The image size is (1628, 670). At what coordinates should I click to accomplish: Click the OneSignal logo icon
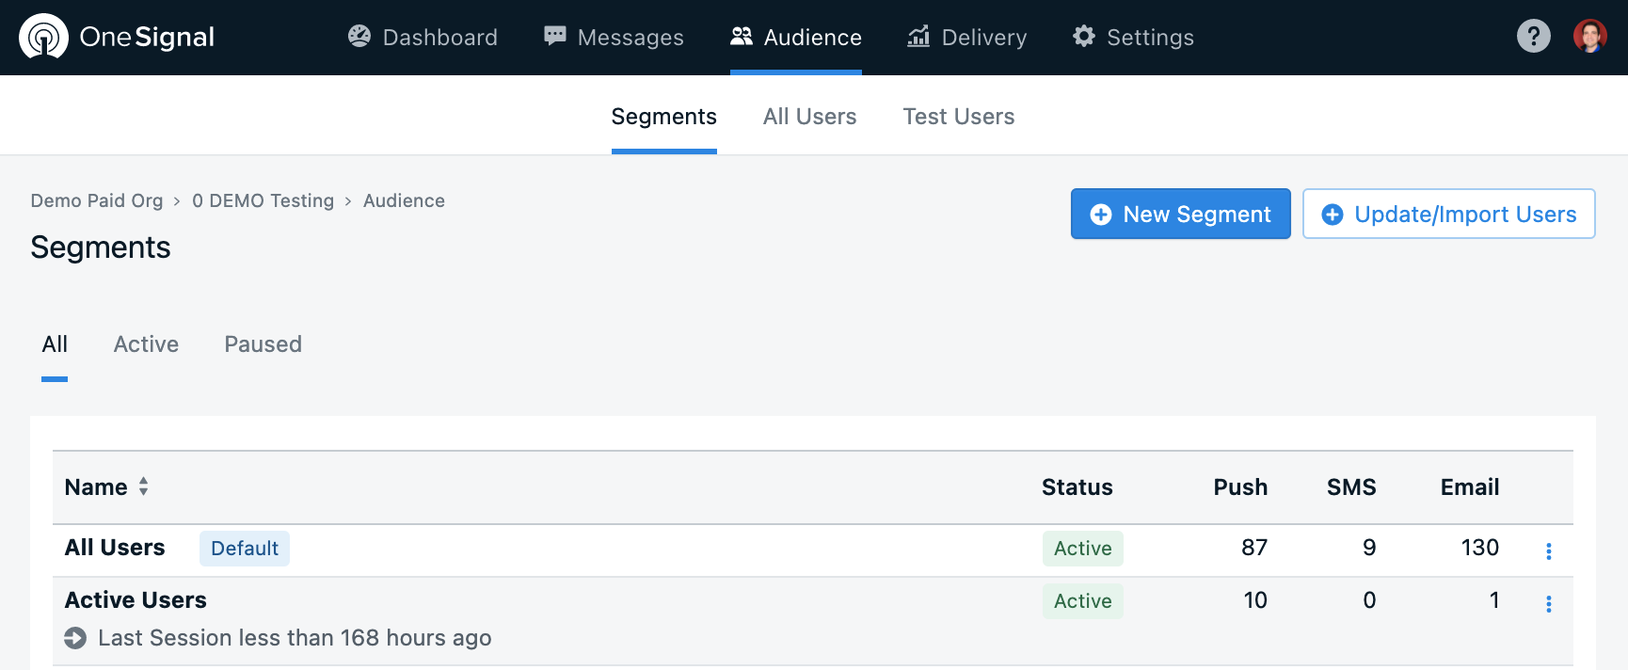coord(43,37)
